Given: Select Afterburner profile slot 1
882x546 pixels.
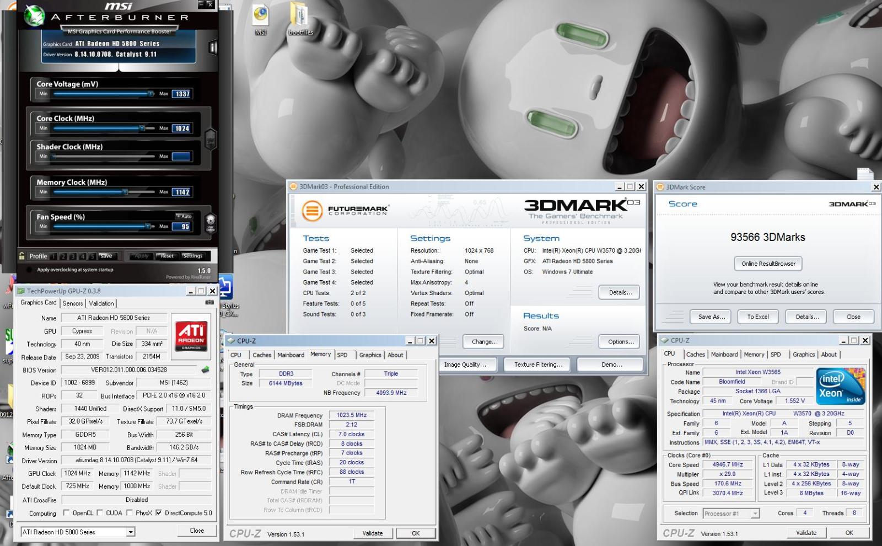Looking at the screenshot, I should (53, 256).
